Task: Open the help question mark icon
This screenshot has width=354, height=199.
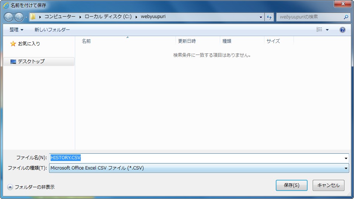Action: [x=342, y=30]
